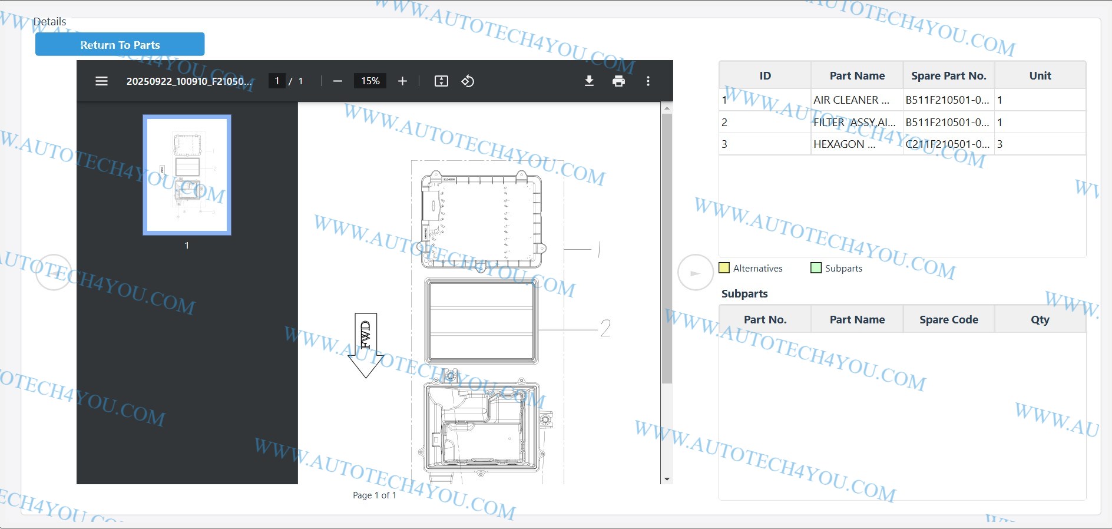Click the fit to page icon
This screenshot has width=1112, height=529.
[x=441, y=81]
